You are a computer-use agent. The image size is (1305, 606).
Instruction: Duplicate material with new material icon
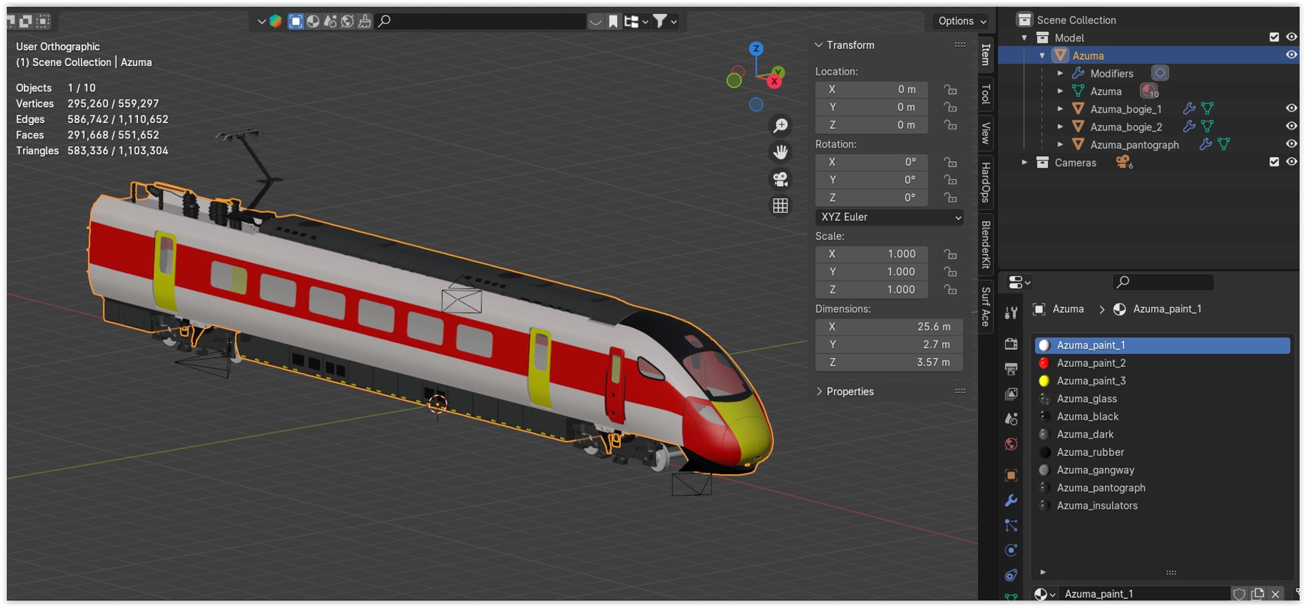point(1257,594)
